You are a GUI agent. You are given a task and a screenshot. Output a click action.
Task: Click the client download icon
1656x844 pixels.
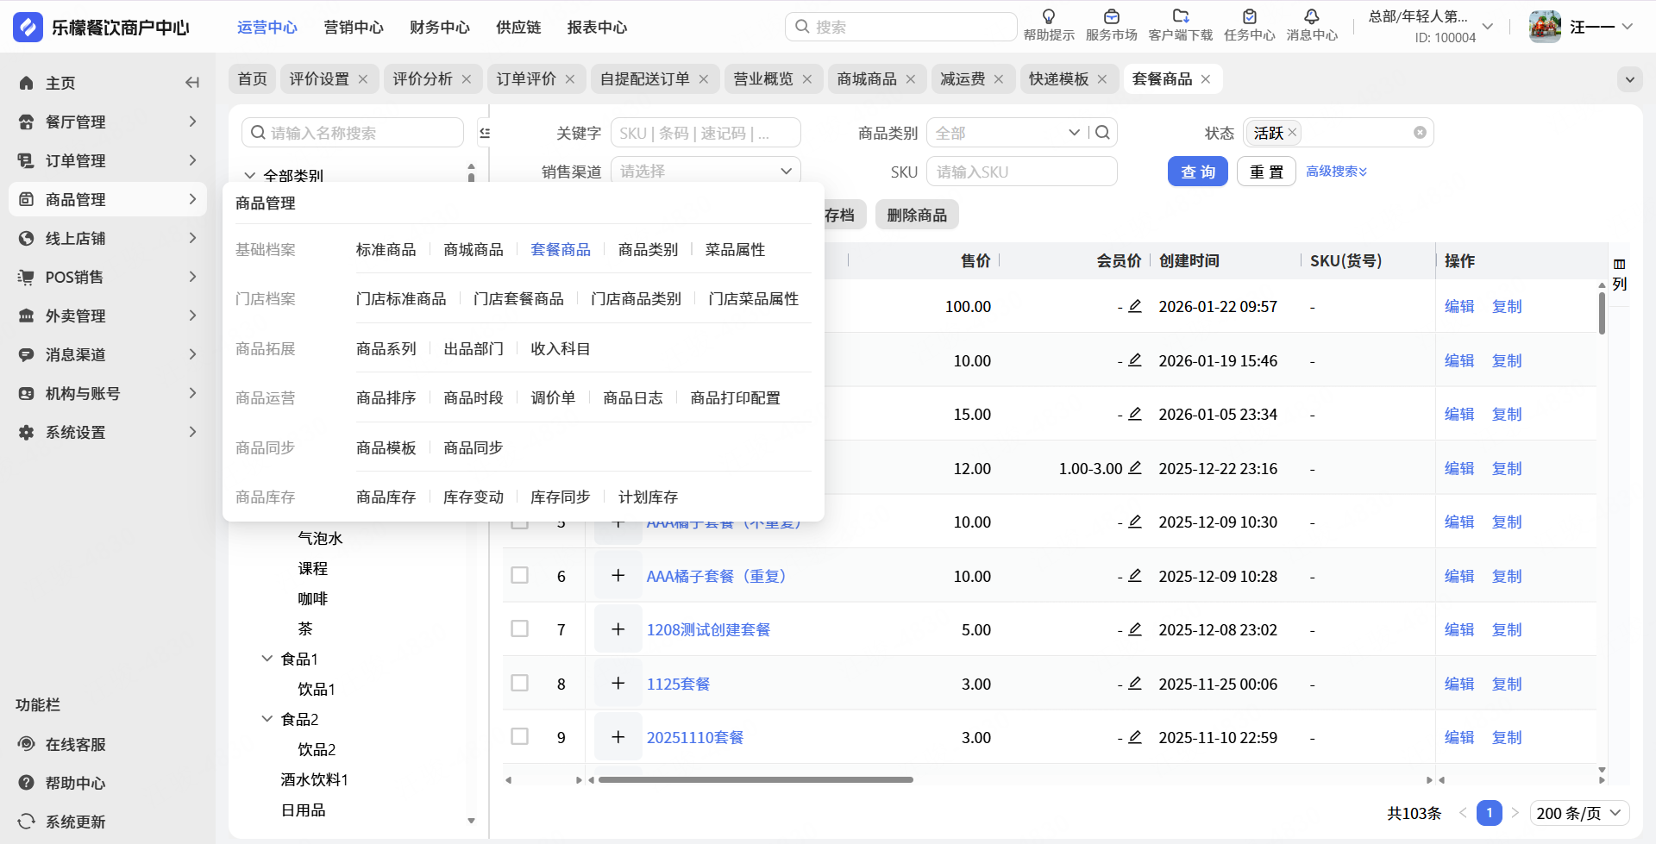pyautogui.click(x=1180, y=16)
